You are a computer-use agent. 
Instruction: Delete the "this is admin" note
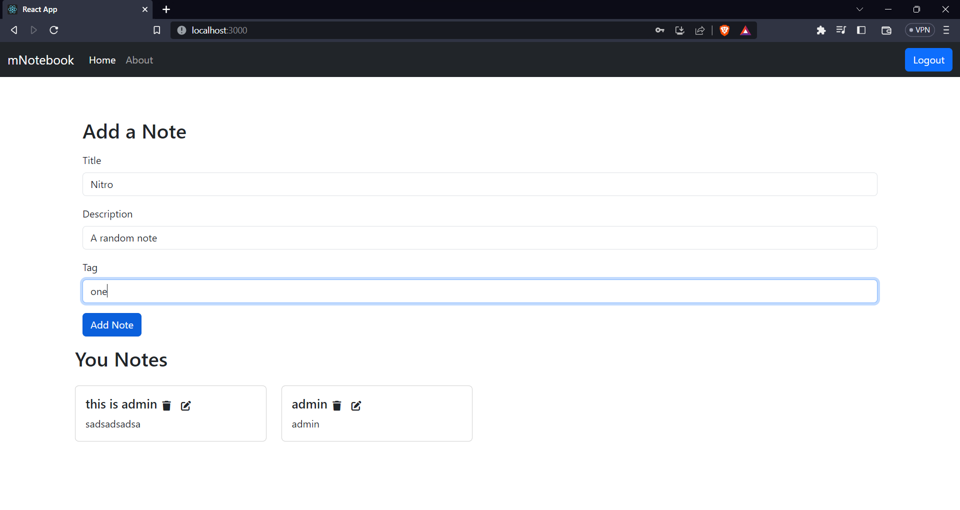(x=166, y=405)
